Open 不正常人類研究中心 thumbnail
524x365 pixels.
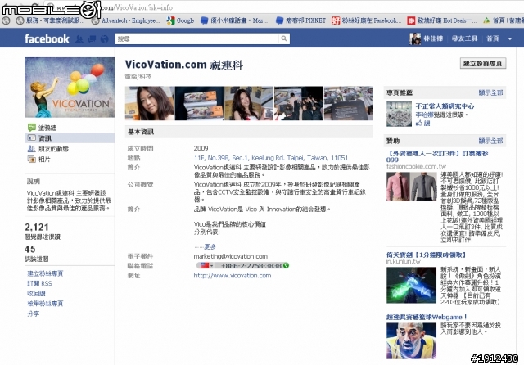click(399, 115)
